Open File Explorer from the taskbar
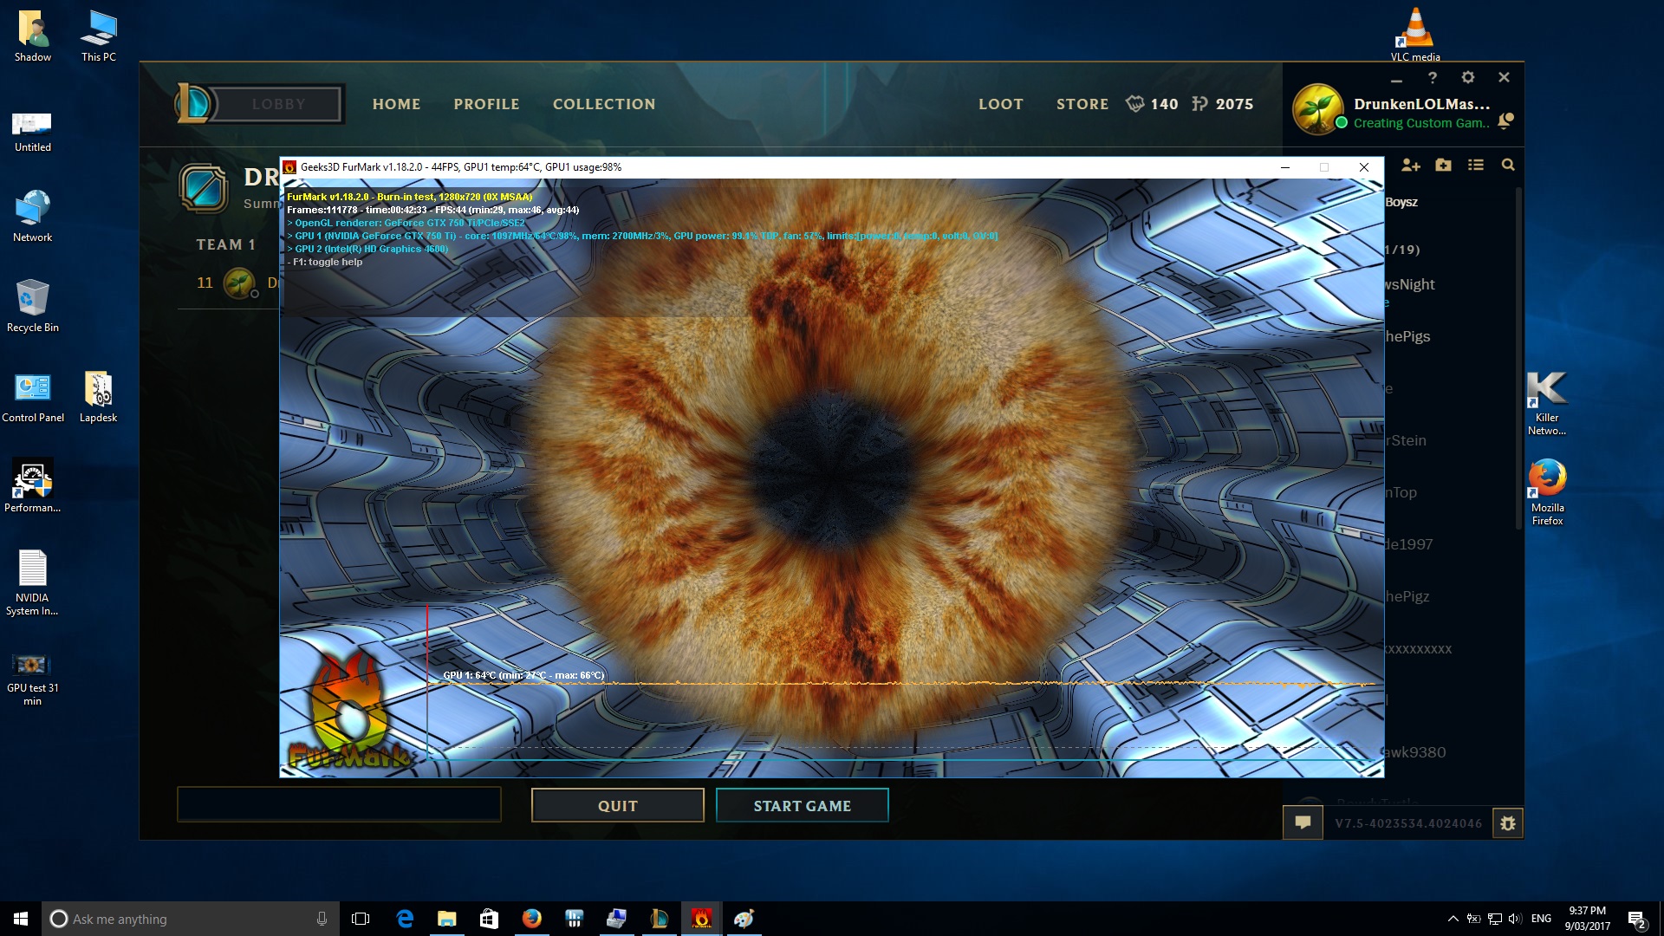 tap(447, 919)
